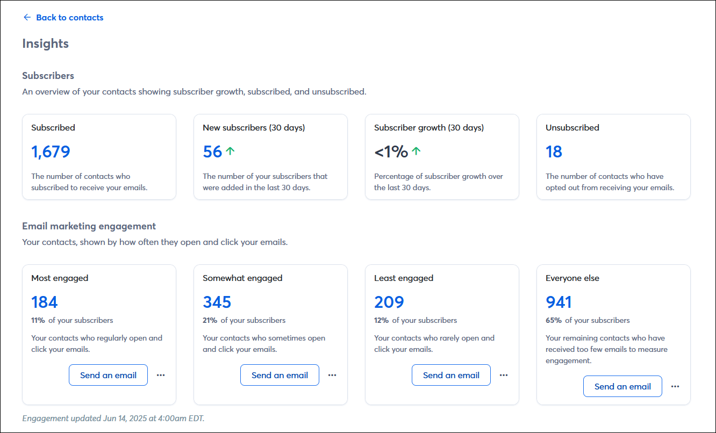This screenshot has width=716, height=433.
Task: Open the ellipsis menu on Most engaged card
Action: click(x=161, y=374)
